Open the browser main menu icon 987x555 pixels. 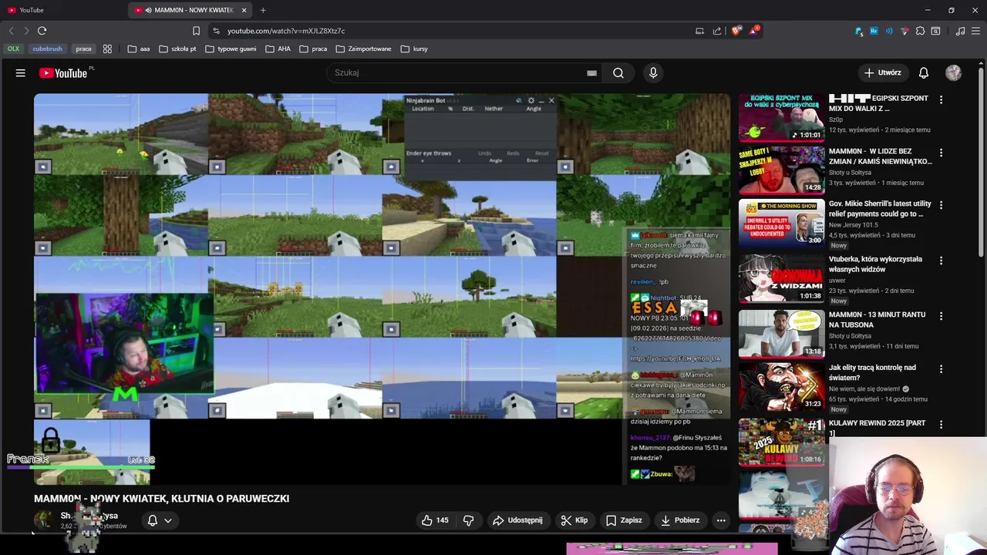[975, 31]
